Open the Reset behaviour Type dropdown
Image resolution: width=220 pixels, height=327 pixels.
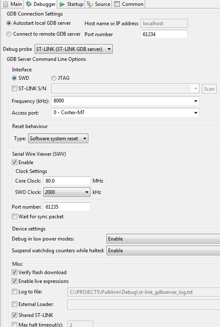(58, 139)
